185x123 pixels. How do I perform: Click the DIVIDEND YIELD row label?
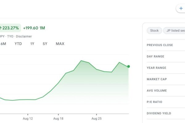[159, 113]
